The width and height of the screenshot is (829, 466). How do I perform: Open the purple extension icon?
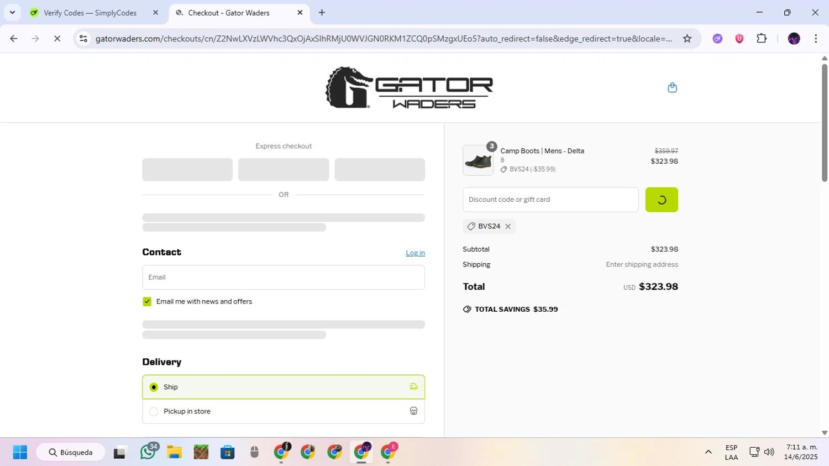(717, 39)
